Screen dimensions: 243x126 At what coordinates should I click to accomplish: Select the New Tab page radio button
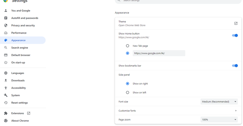click(x=127, y=46)
